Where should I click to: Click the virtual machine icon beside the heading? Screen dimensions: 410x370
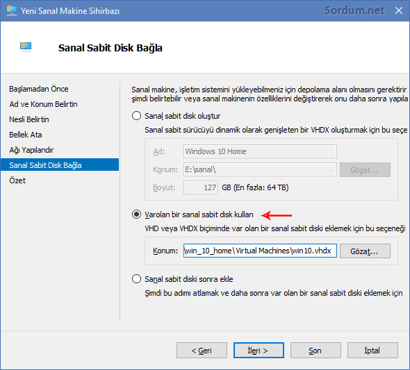click(26, 47)
